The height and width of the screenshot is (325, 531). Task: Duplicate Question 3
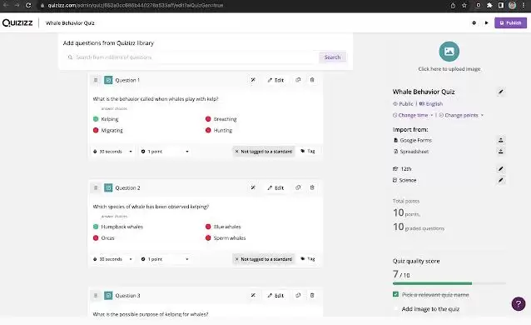click(298, 296)
